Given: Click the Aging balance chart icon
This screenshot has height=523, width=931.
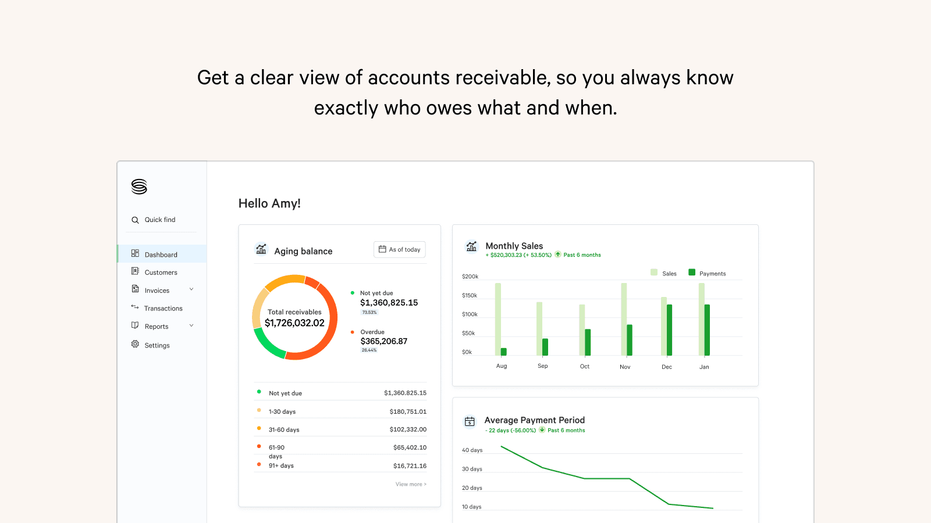Looking at the screenshot, I should click(x=261, y=249).
